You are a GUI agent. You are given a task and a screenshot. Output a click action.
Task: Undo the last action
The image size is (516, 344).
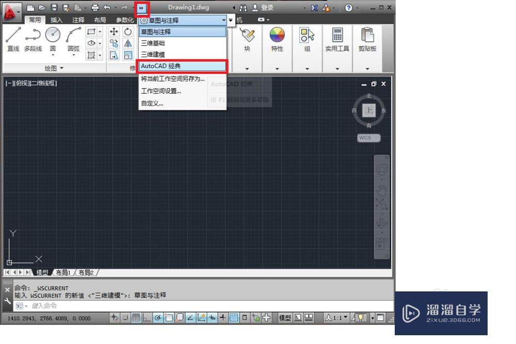click(107, 8)
